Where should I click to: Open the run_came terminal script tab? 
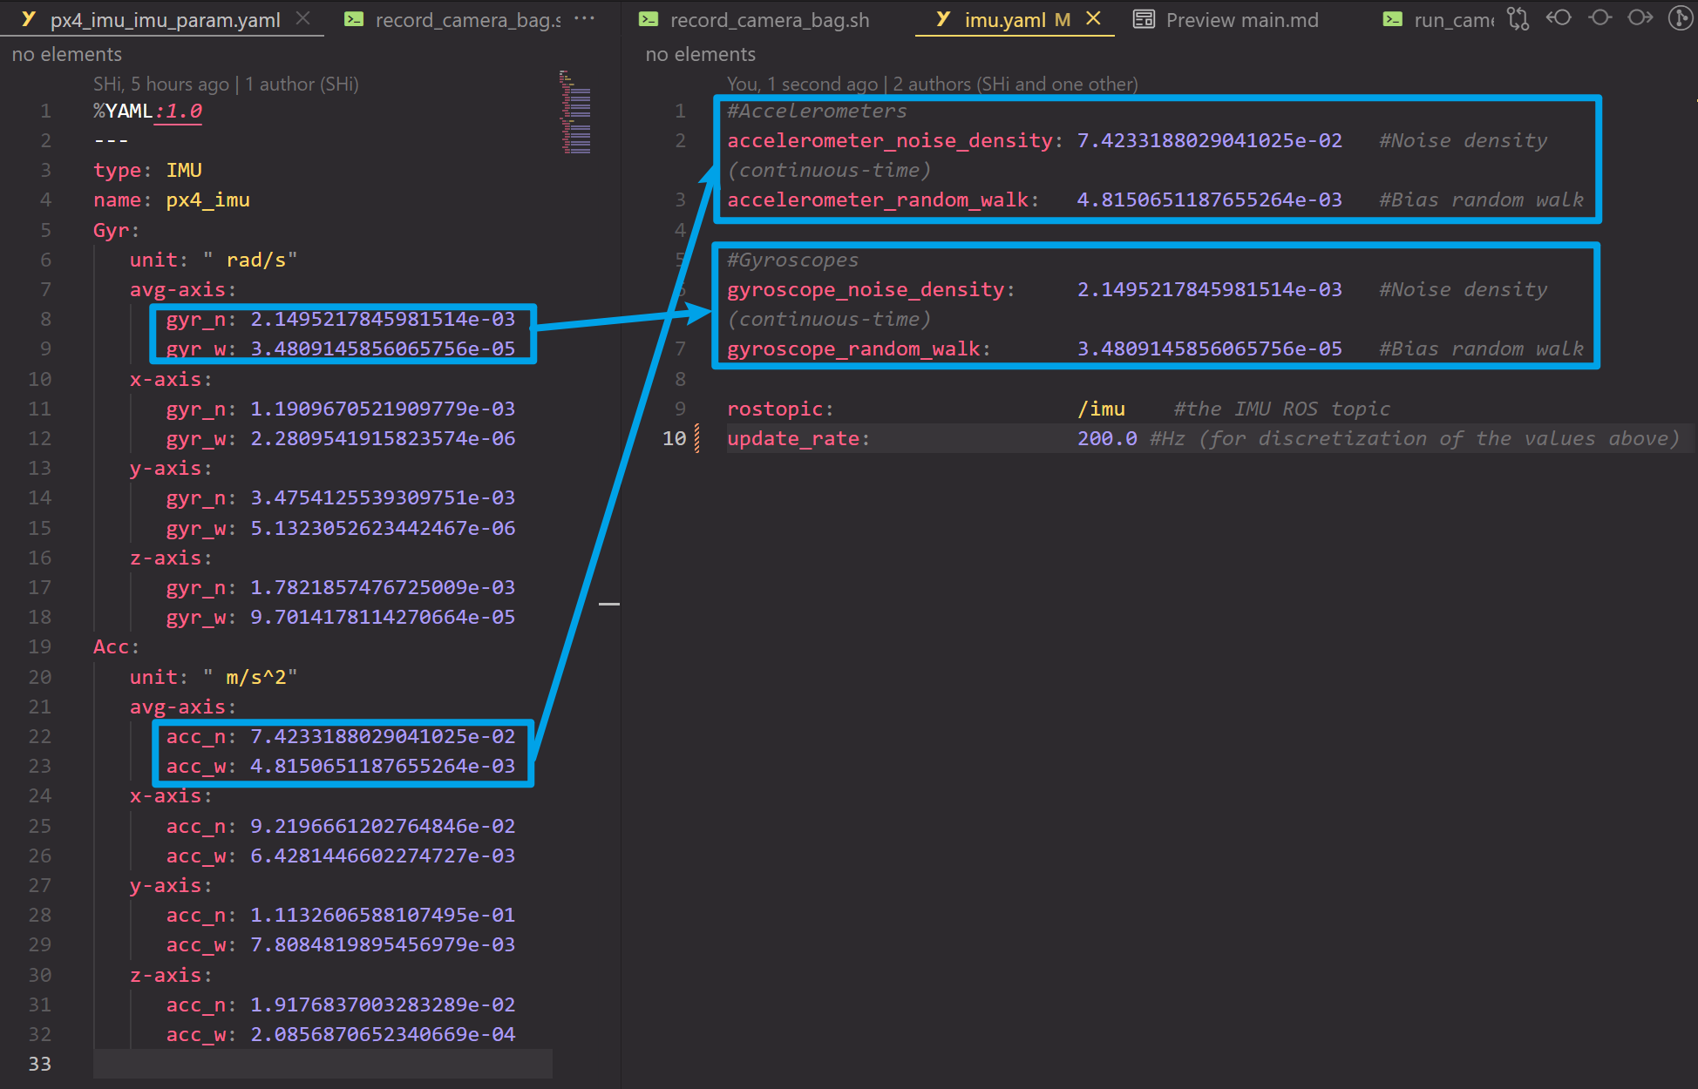click(x=1452, y=20)
